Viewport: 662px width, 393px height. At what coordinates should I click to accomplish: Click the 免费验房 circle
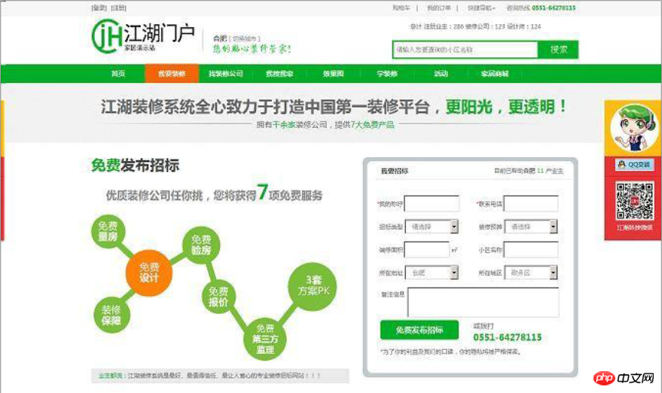[x=201, y=244]
